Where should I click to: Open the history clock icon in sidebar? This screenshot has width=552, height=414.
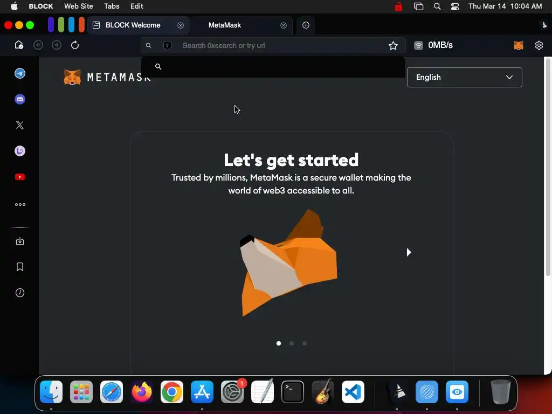[x=20, y=293]
